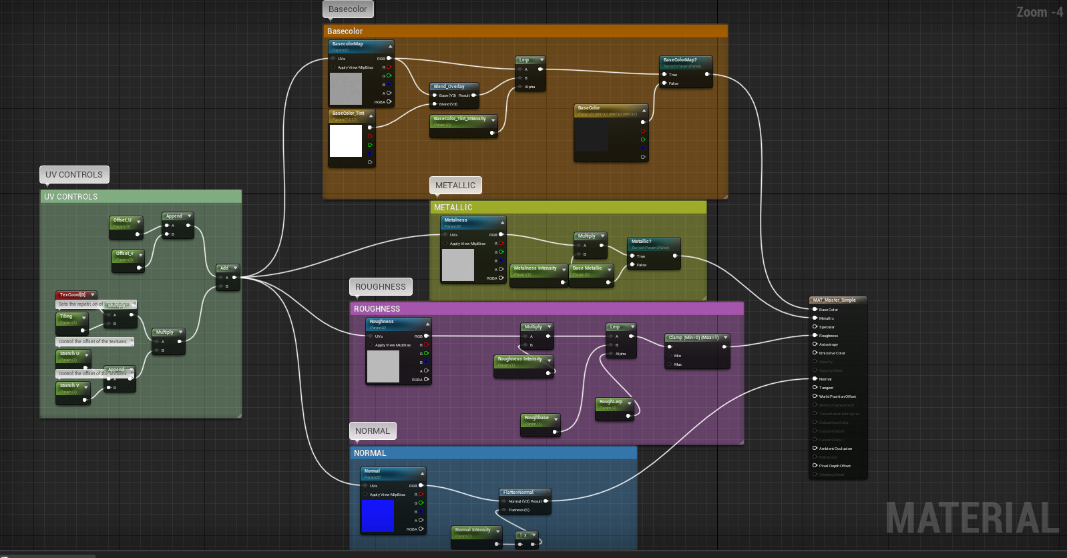Click Specular input pin on MAT_Master_Simple
The image size is (1067, 558).
click(815, 326)
